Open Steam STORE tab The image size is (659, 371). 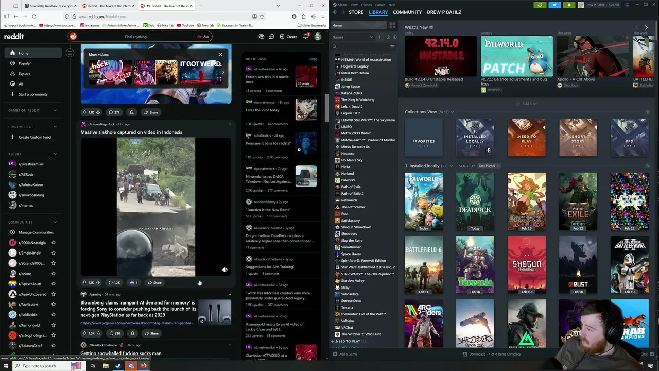click(356, 12)
